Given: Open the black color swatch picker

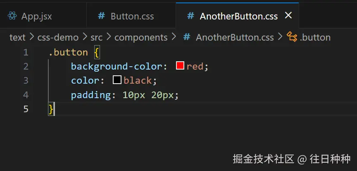Looking at the screenshot, I should tap(117, 79).
